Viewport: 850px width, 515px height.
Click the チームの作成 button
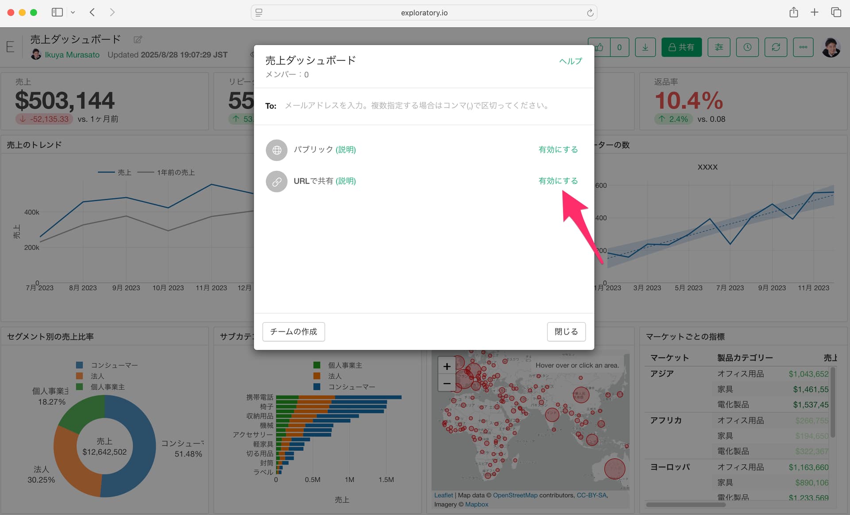[294, 332]
